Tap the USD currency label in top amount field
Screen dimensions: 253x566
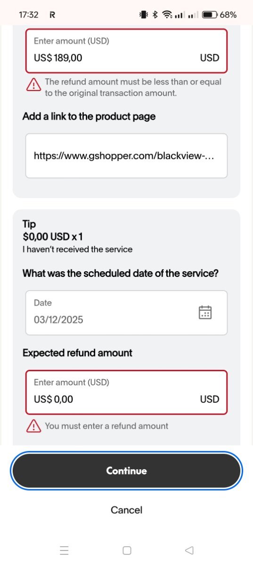click(210, 58)
